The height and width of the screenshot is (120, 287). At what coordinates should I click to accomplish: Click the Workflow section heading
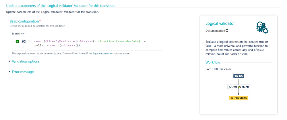213,62
